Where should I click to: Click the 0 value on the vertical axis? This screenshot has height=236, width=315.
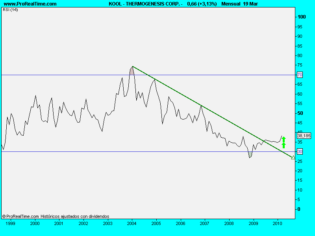pos(299,209)
